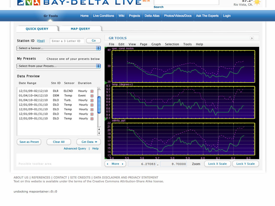This screenshot has height=206, width=275.
Task: Click the More button below graph
Action: 115,164
